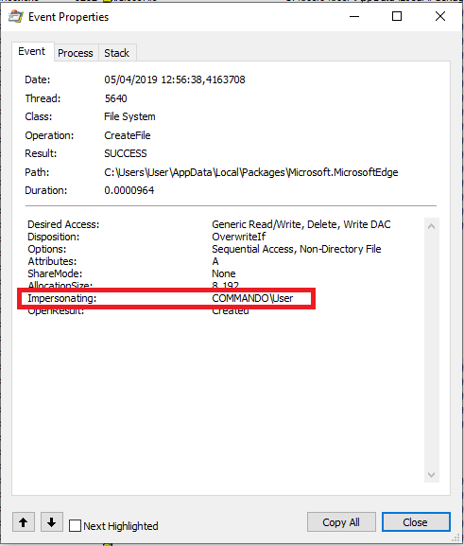The image size is (464, 546).
Task: Click the Path value text
Action: (251, 172)
